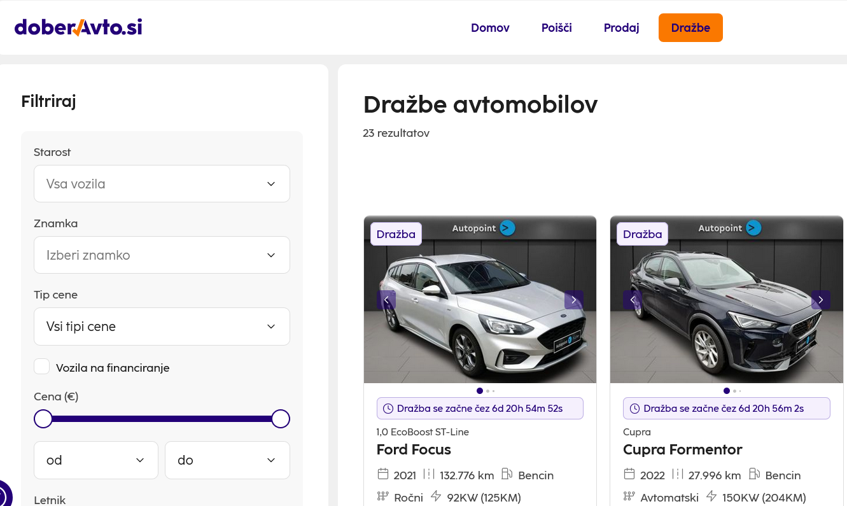Click Autopoint logo on Cupra Formentor card
Image resolution: width=847 pixels, height=506 pixels.
point(729,228)
